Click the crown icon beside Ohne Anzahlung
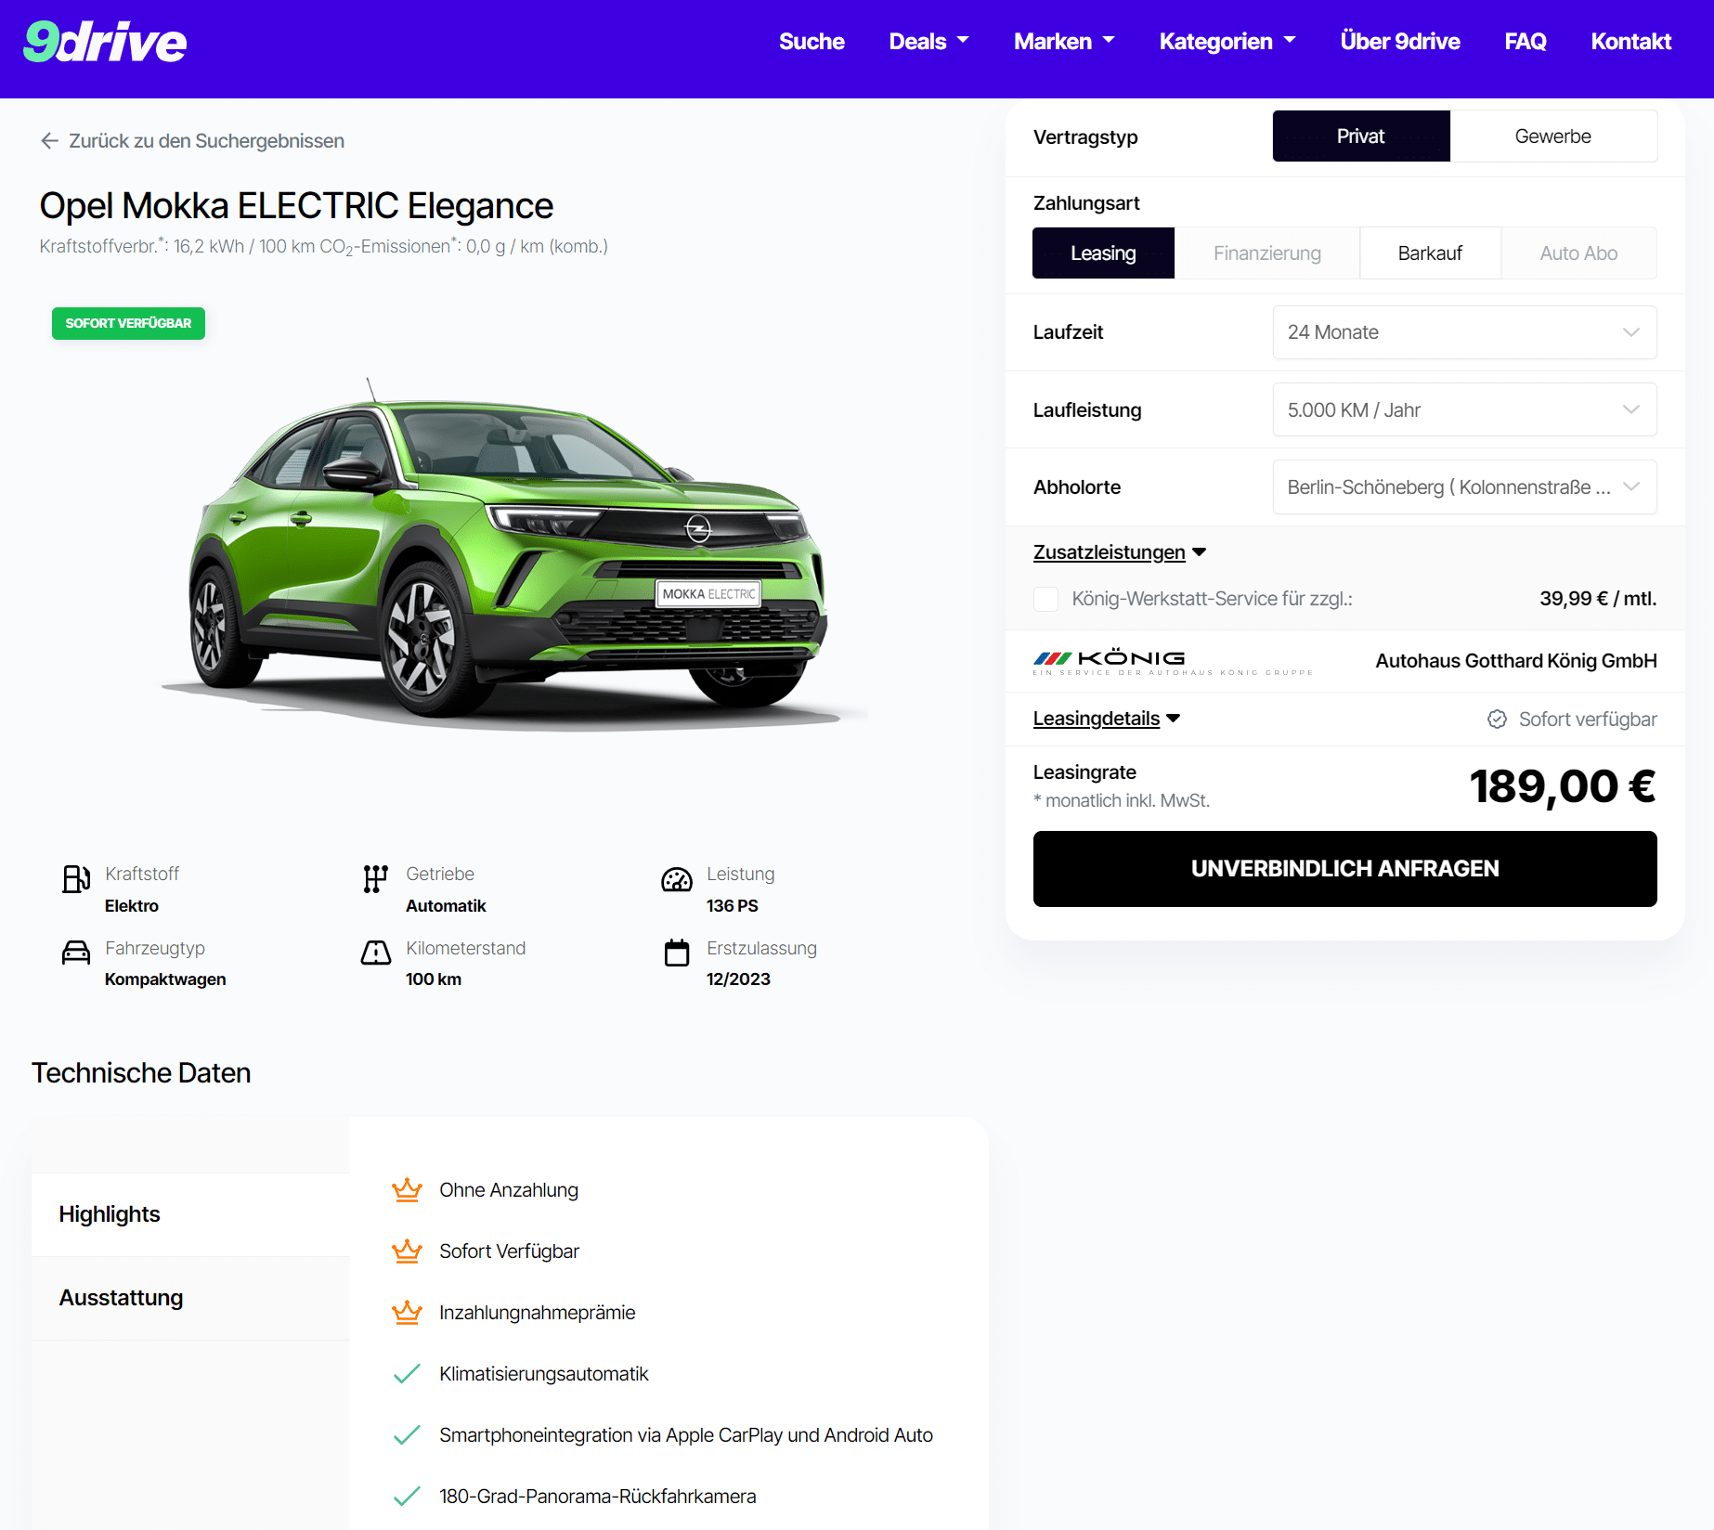Image resolution: width=1714 pixels, height=1530 pixels. click(407, 1189)
